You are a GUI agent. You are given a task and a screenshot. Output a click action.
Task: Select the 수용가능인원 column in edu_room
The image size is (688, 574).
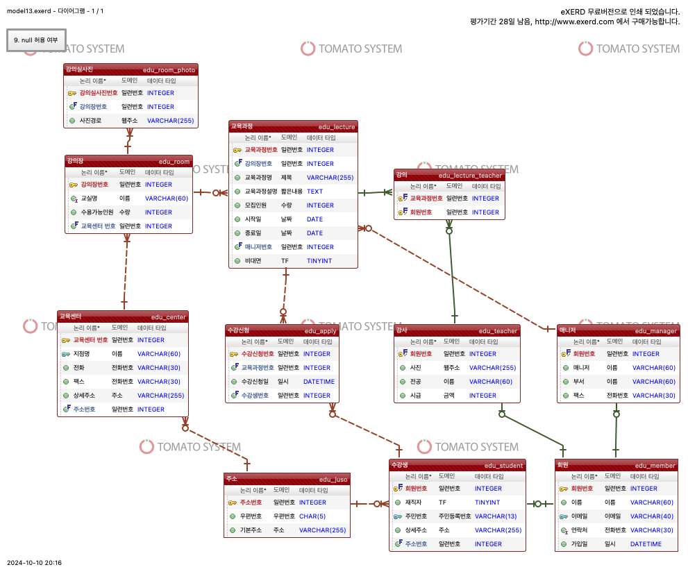coord(128,212)
